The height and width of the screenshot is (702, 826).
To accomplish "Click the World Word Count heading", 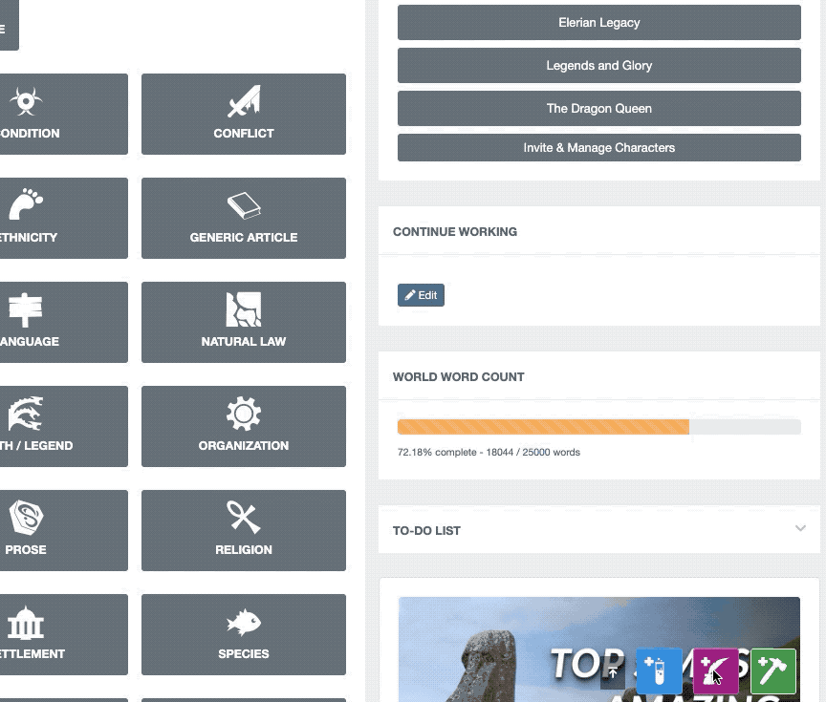I will pyautogui.click(x=458, y=377).
